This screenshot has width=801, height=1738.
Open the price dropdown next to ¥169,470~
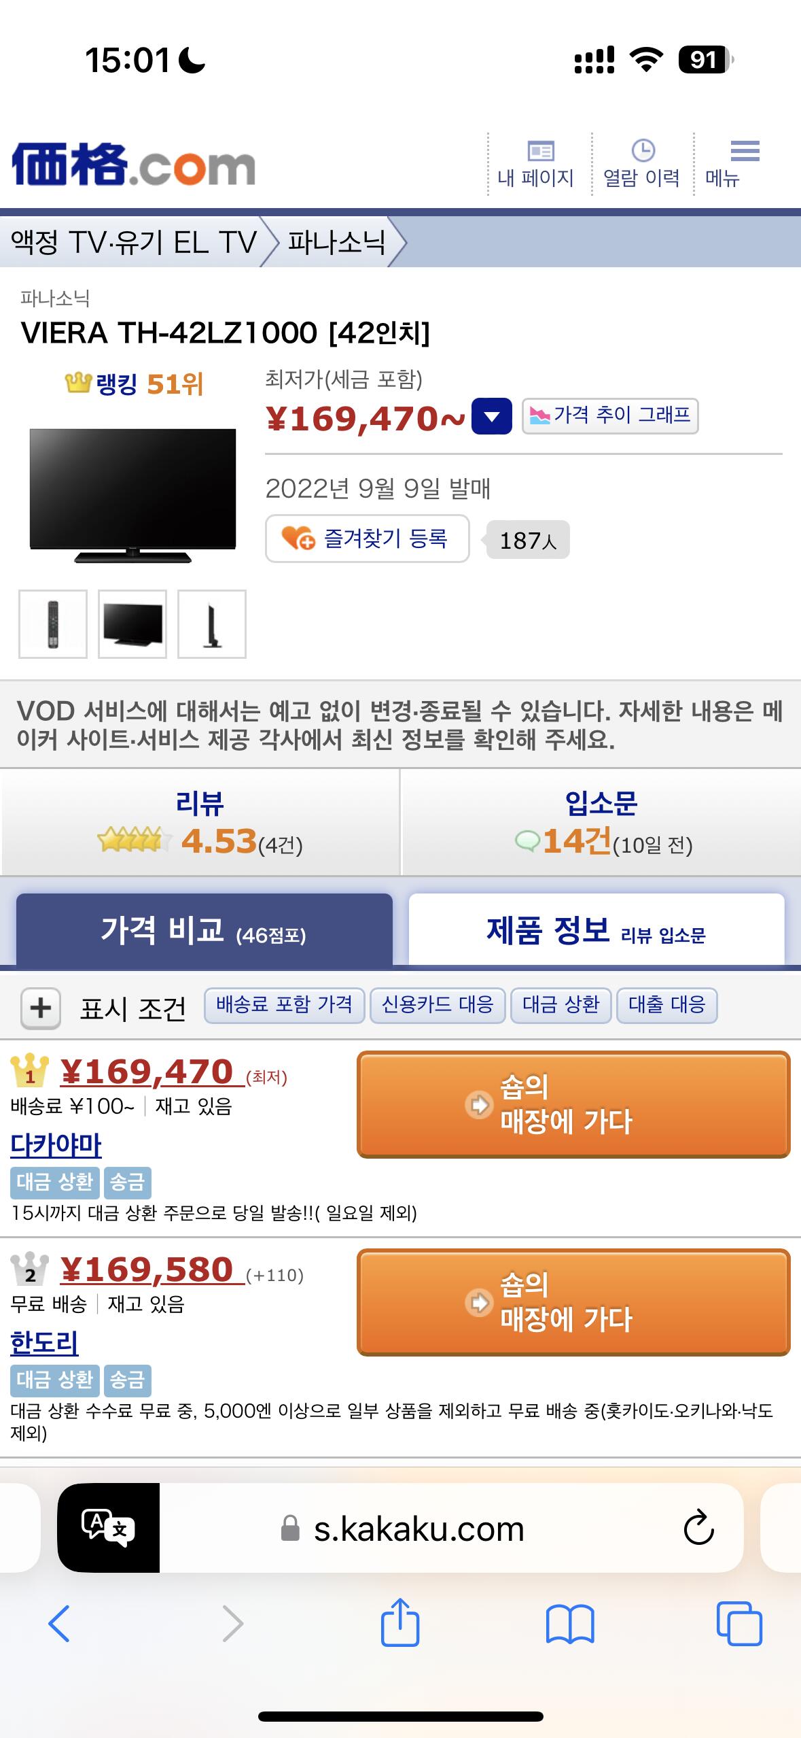click(x=491, y=416)
